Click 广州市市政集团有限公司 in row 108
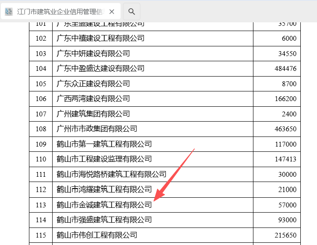The width and height of the screenshot is (317, 245). tap(97, 129)
